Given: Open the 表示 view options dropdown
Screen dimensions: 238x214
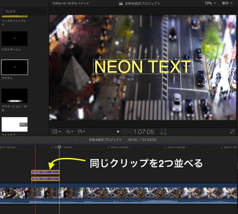Looking at the screenshot, I should point(227,3).
